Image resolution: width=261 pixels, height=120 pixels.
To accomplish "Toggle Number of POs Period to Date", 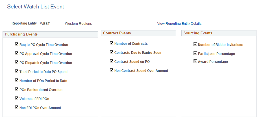I will [x=17, y=80].
